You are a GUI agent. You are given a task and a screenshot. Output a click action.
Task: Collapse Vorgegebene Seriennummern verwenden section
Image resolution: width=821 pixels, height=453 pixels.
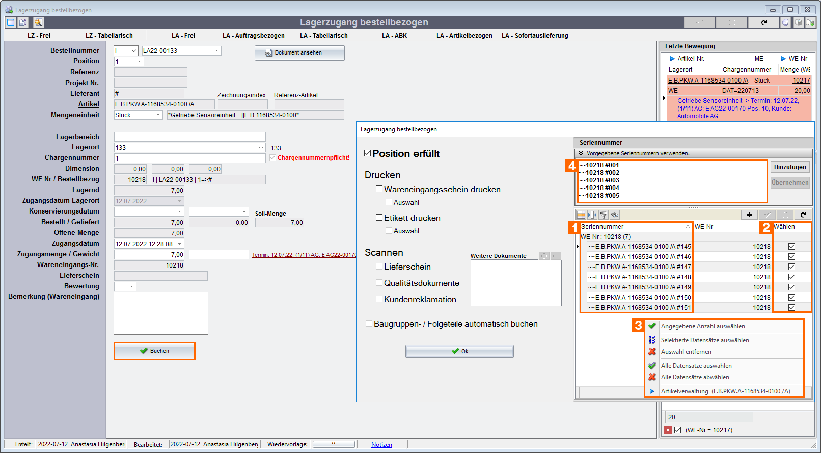pyautogui.click(x=581, y=153)
